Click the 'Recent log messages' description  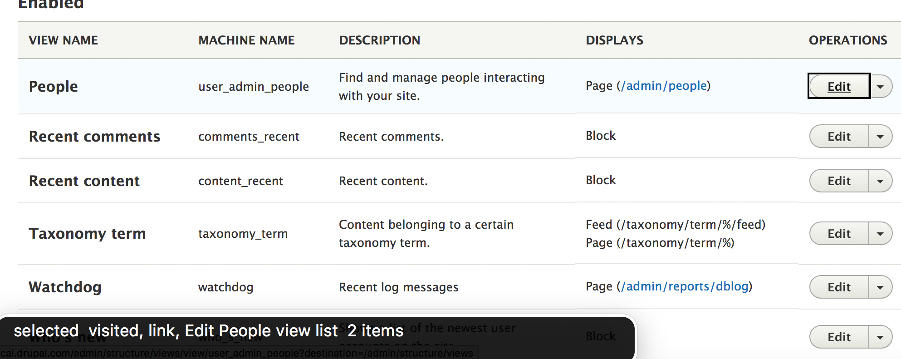[398, 287]
